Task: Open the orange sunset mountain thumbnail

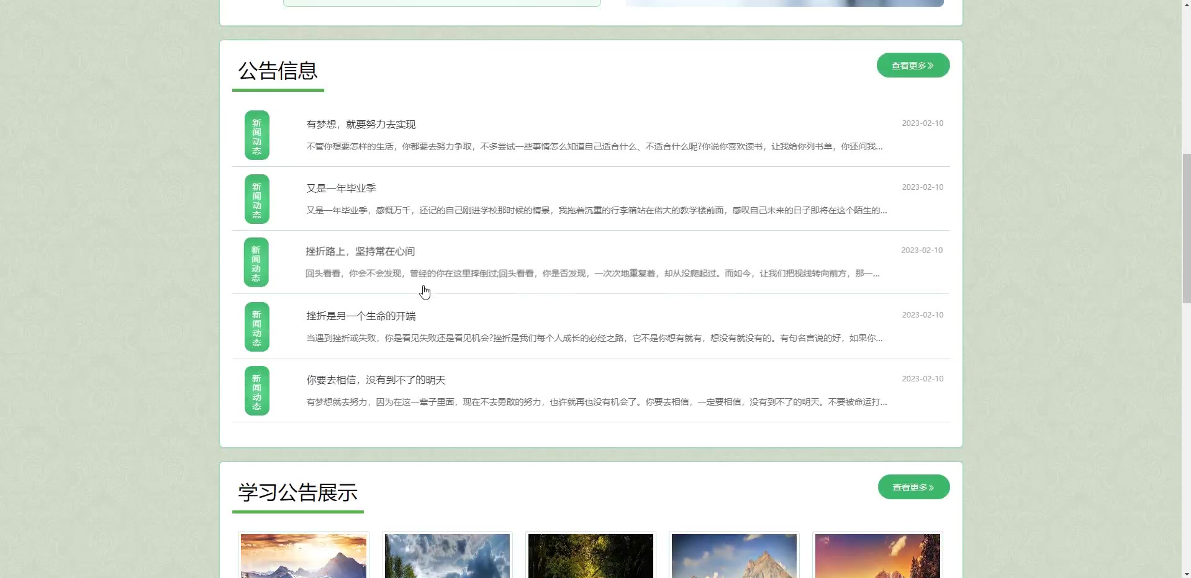Action: [877, 556]
